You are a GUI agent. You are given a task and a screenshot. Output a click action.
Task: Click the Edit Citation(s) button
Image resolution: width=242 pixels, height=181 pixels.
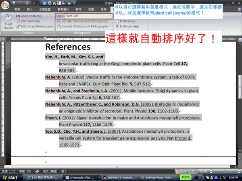point(28,21)
